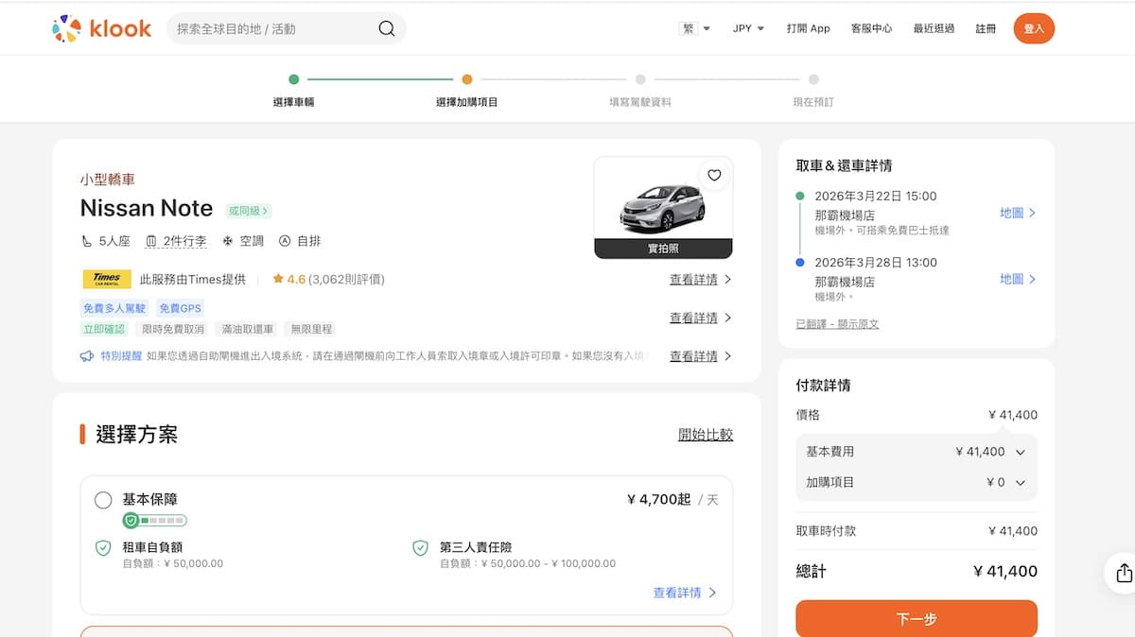Click the share icon at right edge
Viewport: 1135px width, 637px height.
pos(1124,573)
